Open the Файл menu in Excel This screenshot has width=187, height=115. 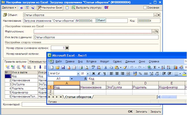[59, 62]
